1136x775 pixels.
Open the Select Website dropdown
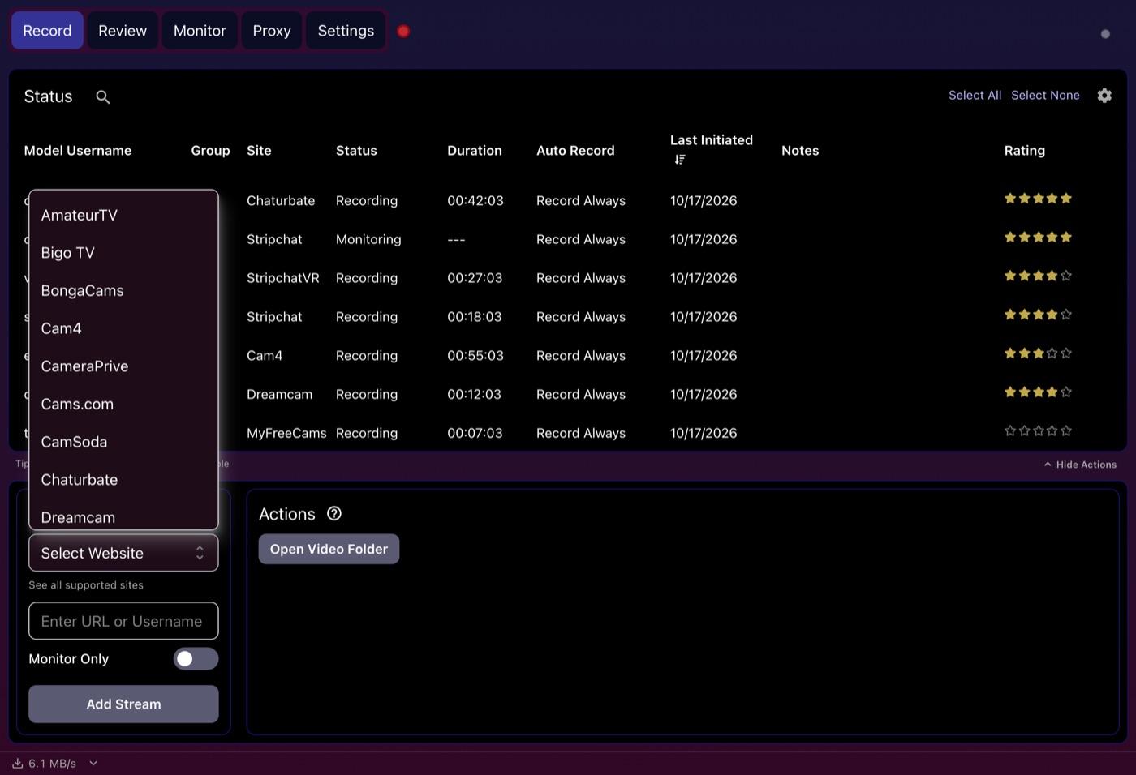point(123,553)
